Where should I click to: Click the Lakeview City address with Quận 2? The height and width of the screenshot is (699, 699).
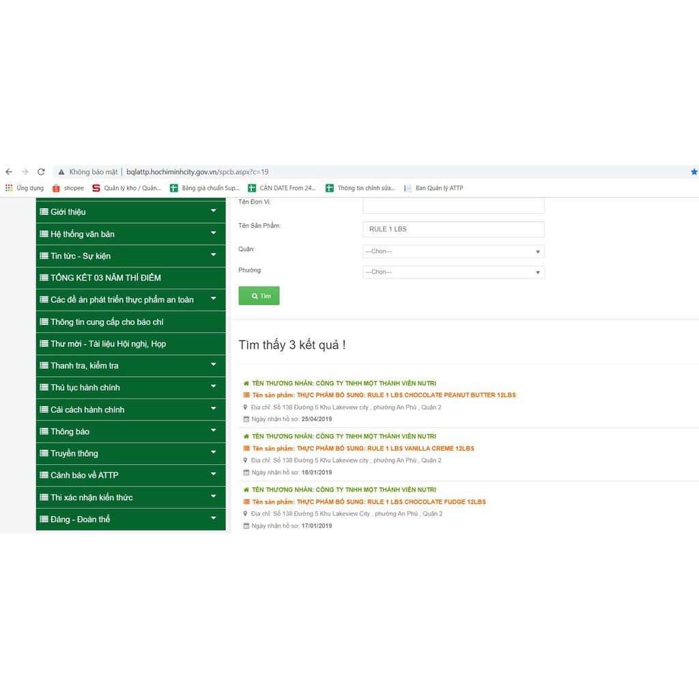[347, 514]
